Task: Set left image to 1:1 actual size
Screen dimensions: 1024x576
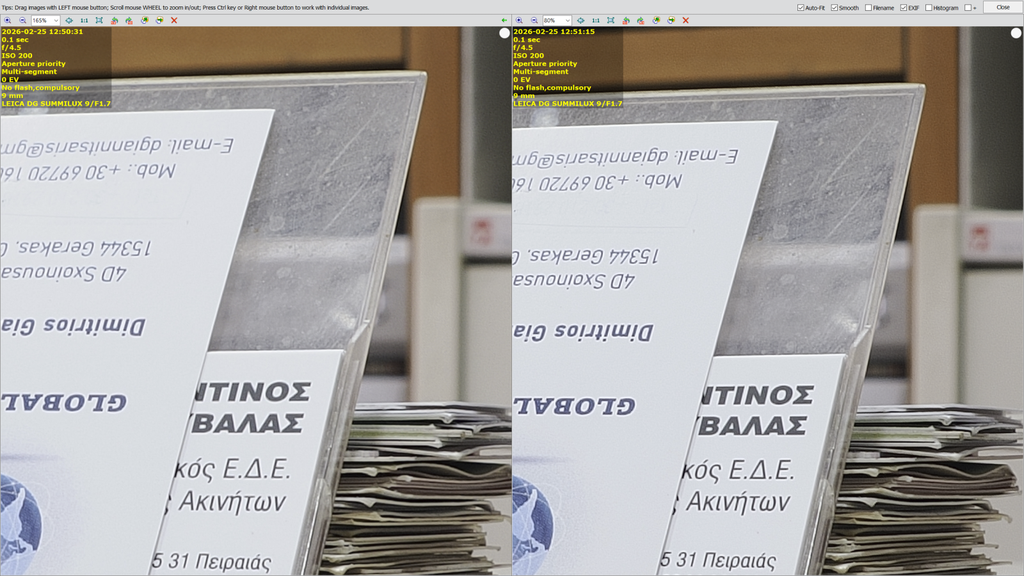Action: coord(84,21)
